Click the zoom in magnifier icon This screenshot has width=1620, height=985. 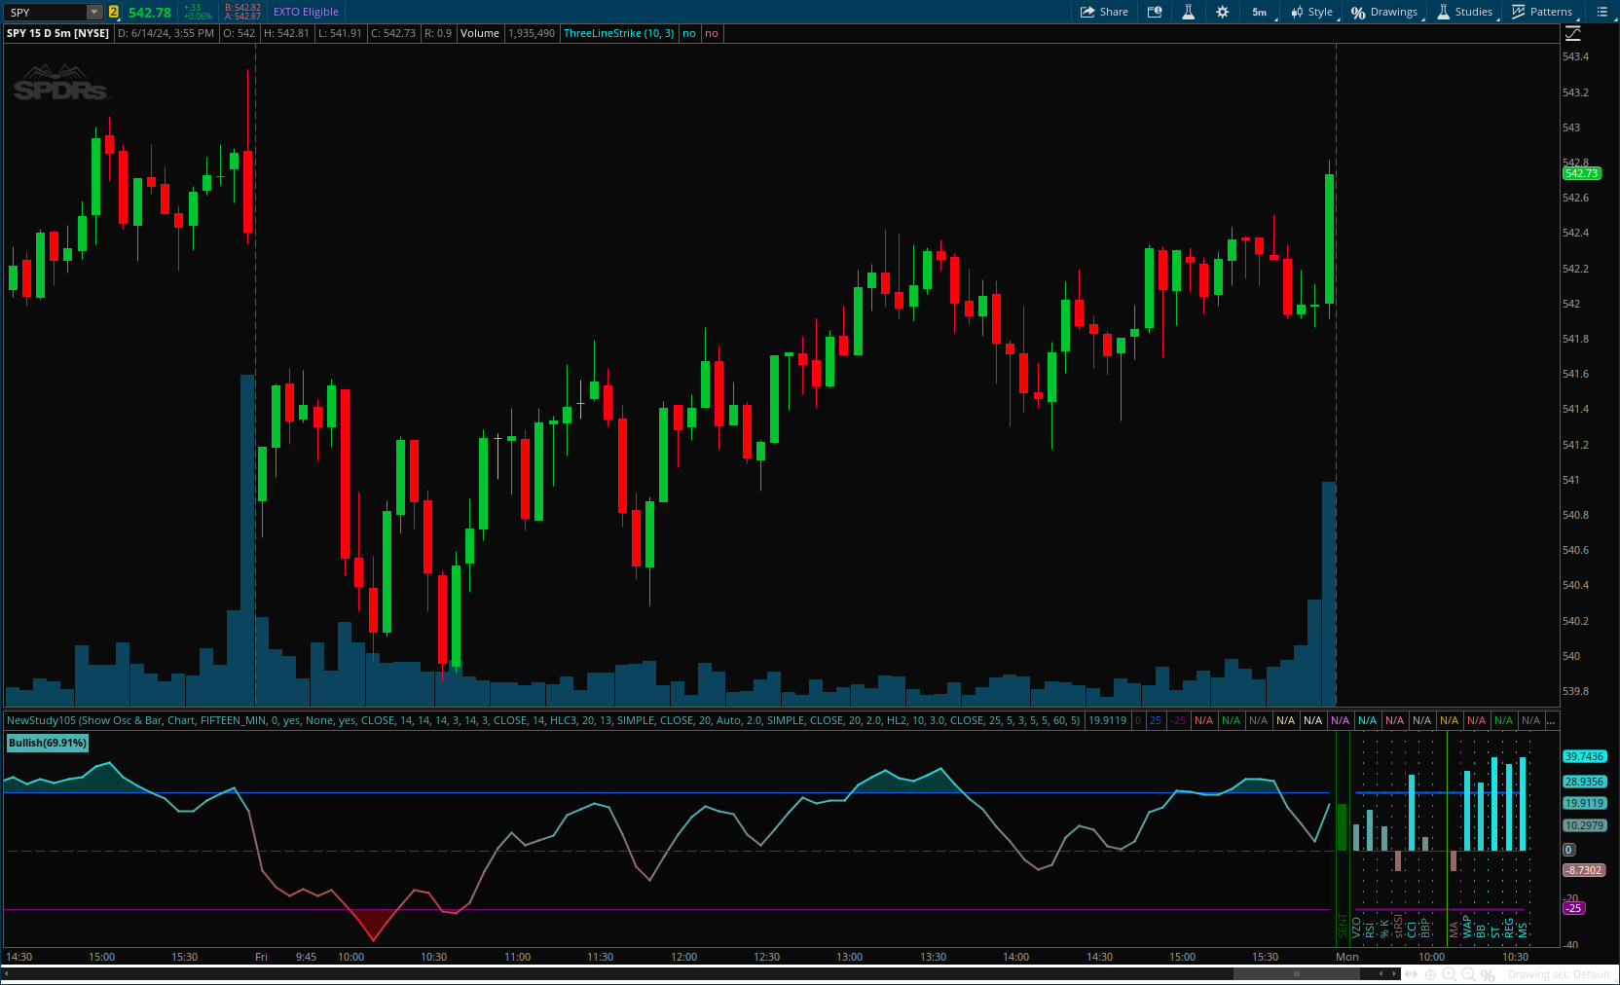[x=1450, y=974]
